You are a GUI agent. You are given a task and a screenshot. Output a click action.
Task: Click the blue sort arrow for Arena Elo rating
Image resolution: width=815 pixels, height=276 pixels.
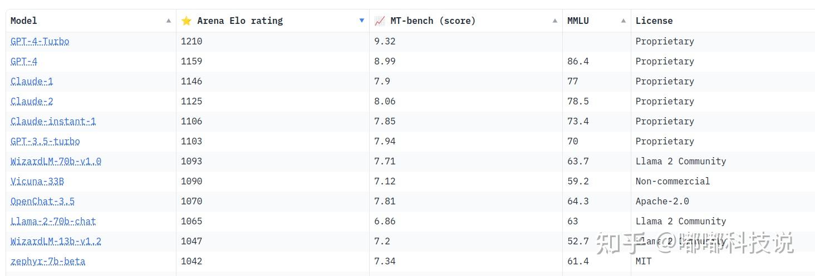(362, 21)
